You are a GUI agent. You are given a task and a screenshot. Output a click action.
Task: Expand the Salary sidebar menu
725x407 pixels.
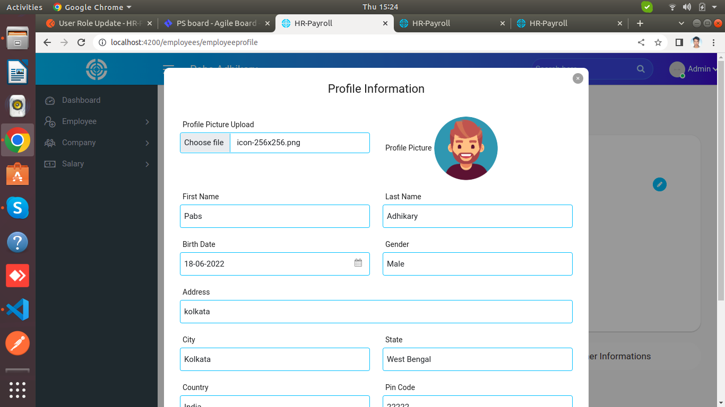point(97,164)
